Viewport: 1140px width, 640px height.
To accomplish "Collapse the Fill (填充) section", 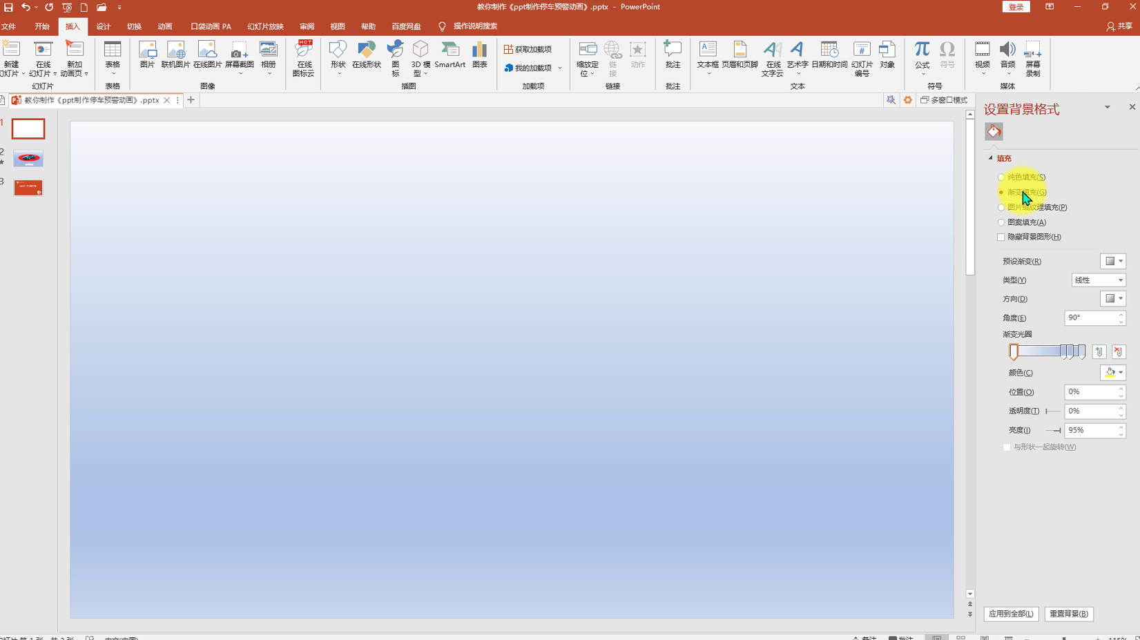I will (991, 158).
